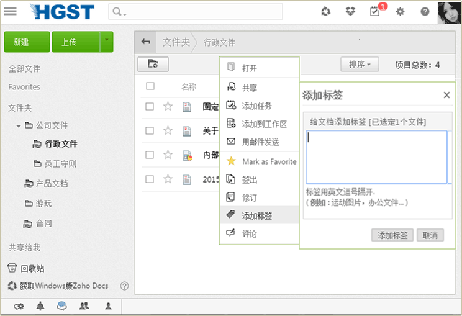Screen dimensions: 462x316
Task: Choose 用邮件发送 in context menu
Action: coord(260,142)
